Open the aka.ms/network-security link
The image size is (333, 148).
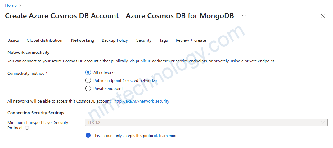pos(142,101)
